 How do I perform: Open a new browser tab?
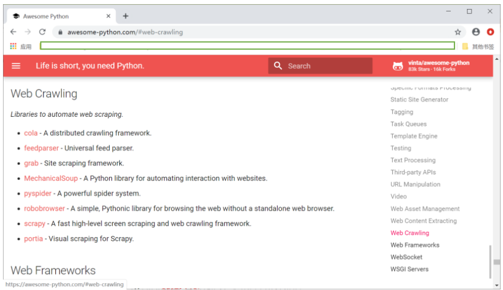125,16
